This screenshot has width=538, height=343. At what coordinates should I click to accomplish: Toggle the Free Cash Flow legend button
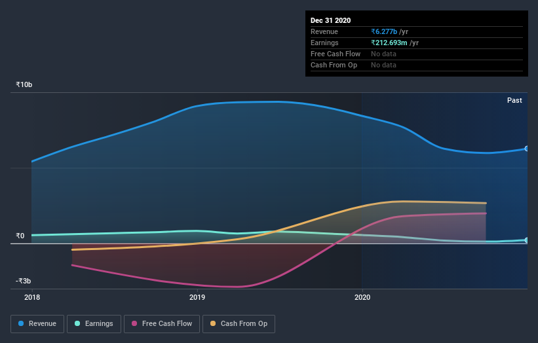[x=162, y=324]
